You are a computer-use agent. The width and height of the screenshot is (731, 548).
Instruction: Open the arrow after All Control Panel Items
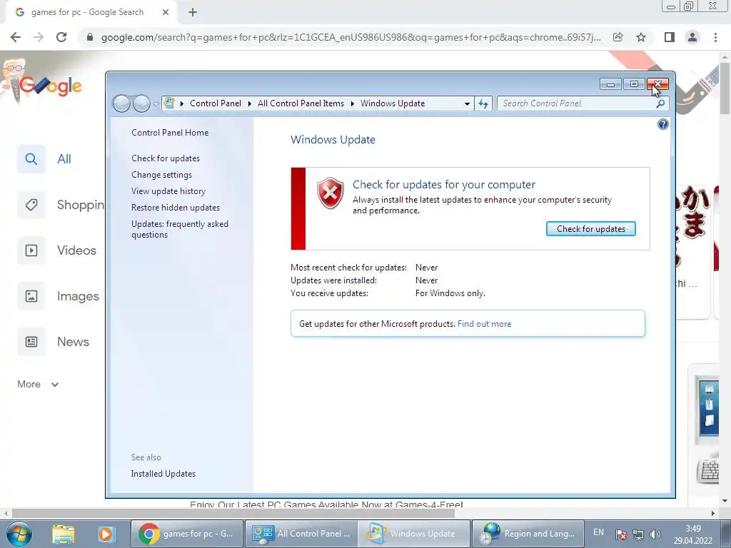[352, 103]
